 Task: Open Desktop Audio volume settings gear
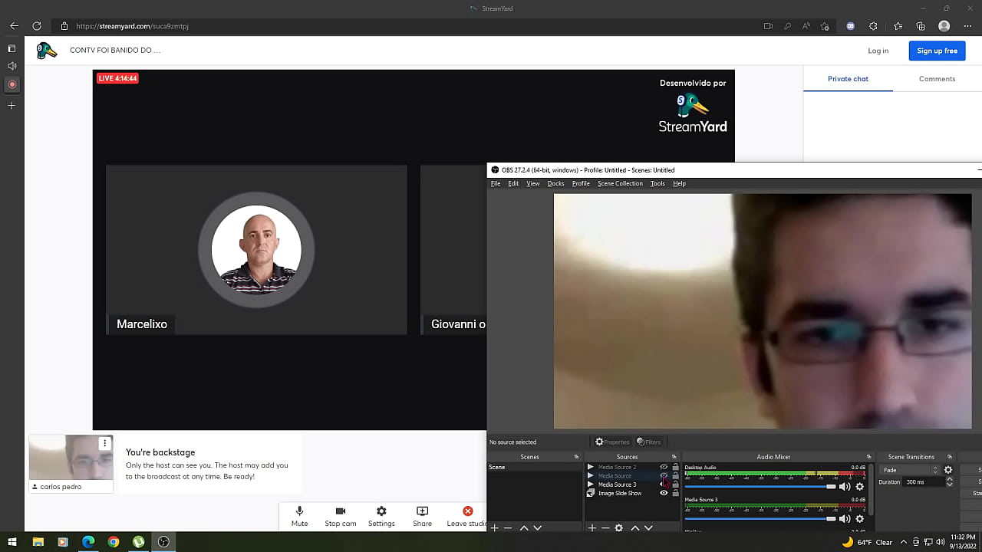pos(859,486)
